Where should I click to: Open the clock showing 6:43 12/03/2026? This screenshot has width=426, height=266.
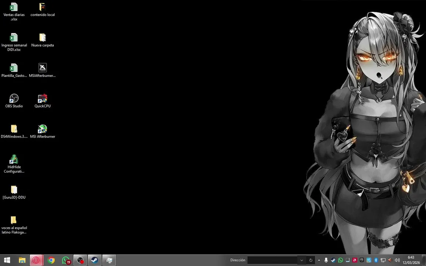click(x=411, y=260)
